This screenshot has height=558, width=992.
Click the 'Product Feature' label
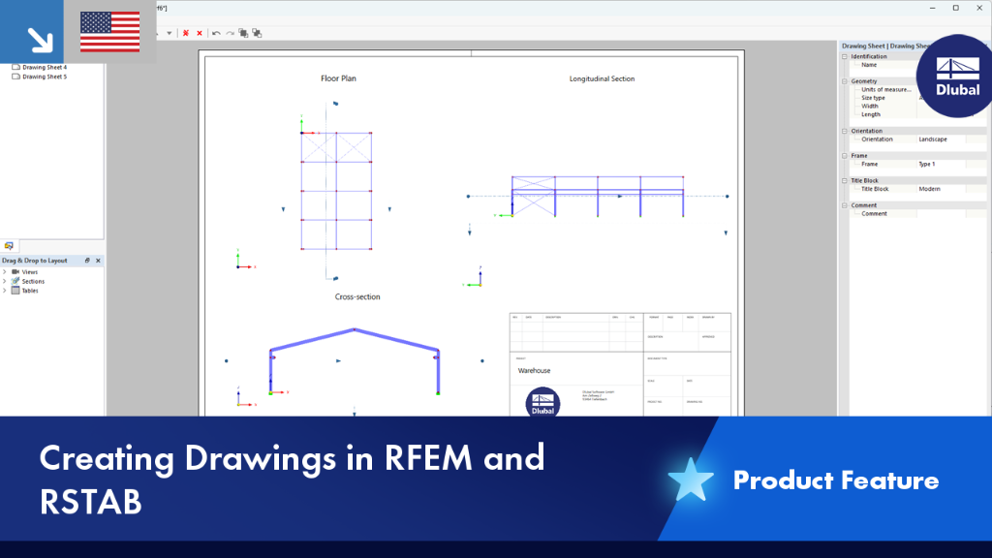click(836, 480)
